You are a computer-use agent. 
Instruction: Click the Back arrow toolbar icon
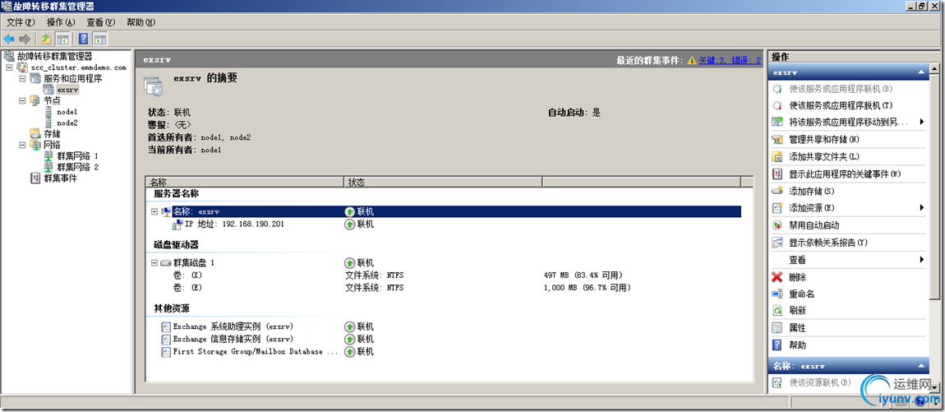tap(9, 39)
